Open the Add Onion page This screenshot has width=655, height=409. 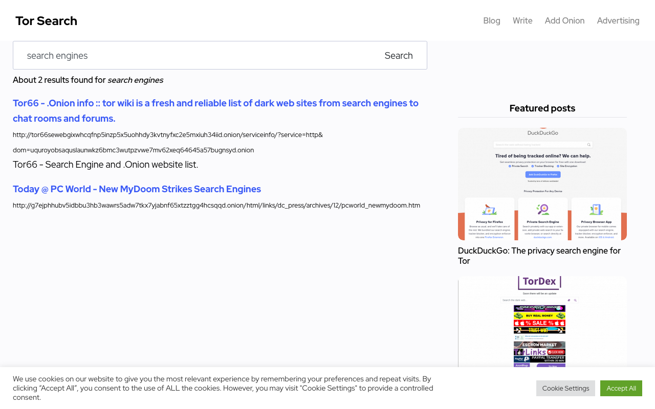564,20
